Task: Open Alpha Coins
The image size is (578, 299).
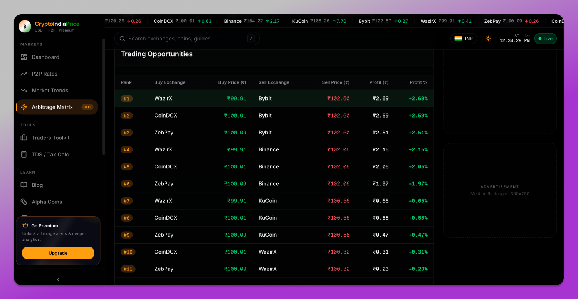Action: click(x=57, y=202)
